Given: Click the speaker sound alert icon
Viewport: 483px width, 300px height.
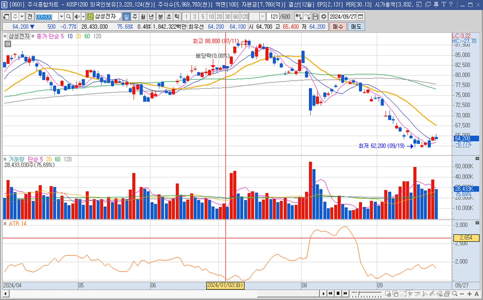Looking at the screenshot, I should 77,17.
